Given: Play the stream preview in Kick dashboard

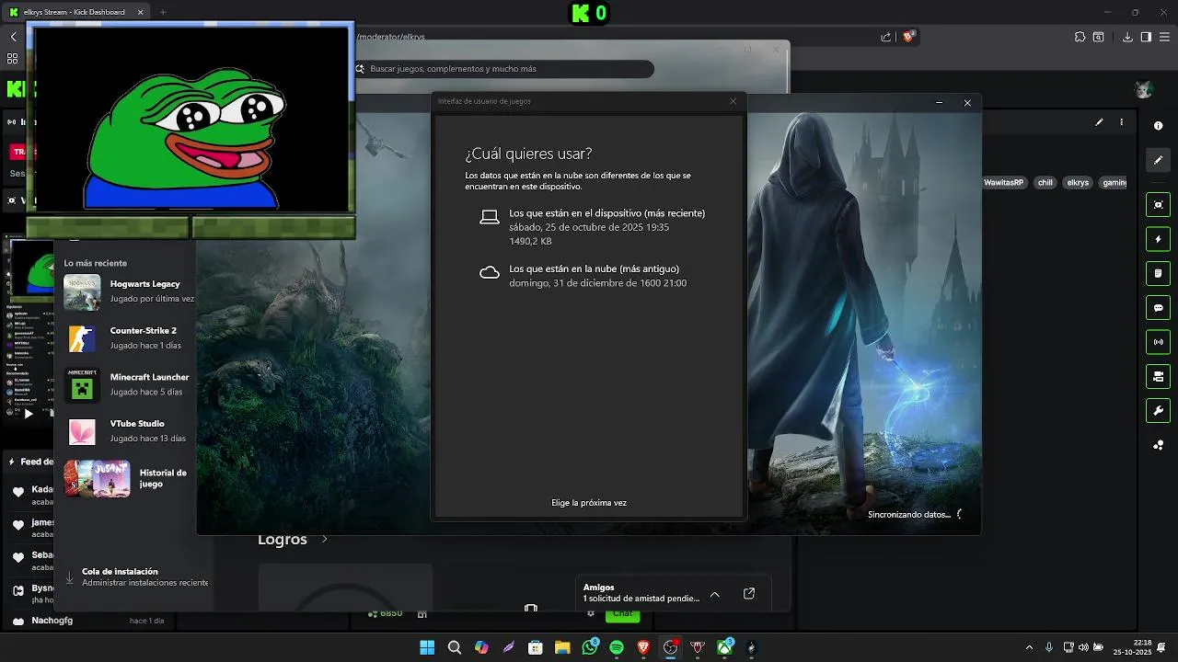Looking at the screenshot, I should 29,414.
